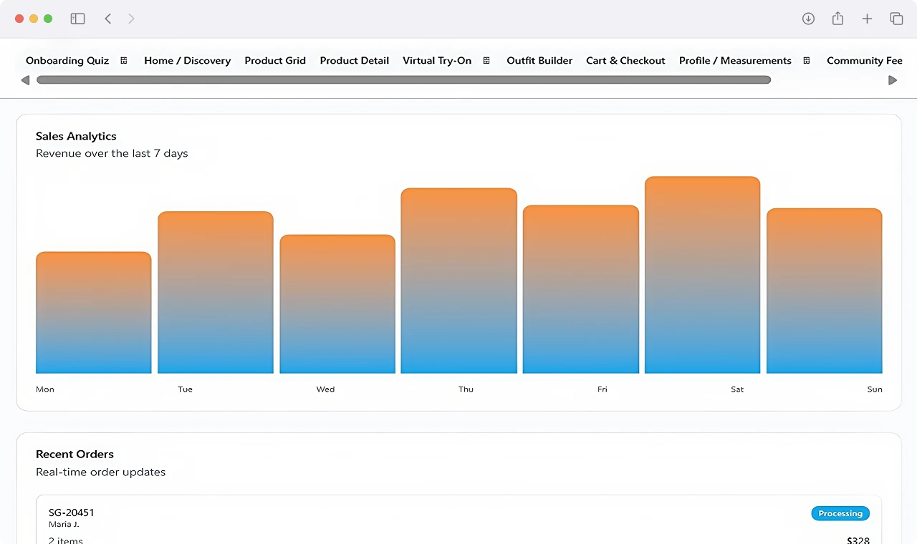This screenshot has width=917, height=544.
Task: Click the left arrow of the tab scrollbar
Action: pyautogui.click(x=25, y=80)
